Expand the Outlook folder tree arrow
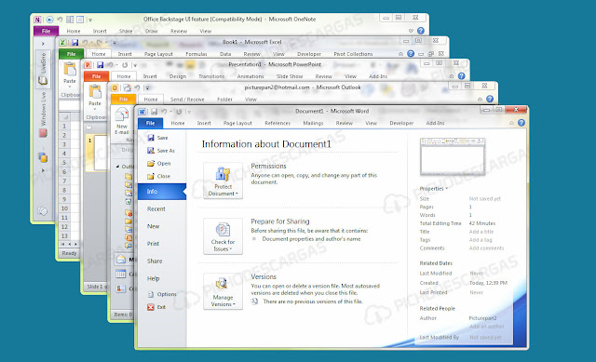This screenshot has width=596, height=362. [118, 166]
